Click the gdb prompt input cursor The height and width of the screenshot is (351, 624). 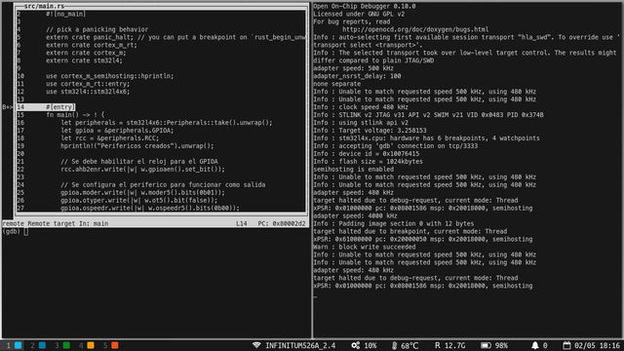click(x=26, y=232)
